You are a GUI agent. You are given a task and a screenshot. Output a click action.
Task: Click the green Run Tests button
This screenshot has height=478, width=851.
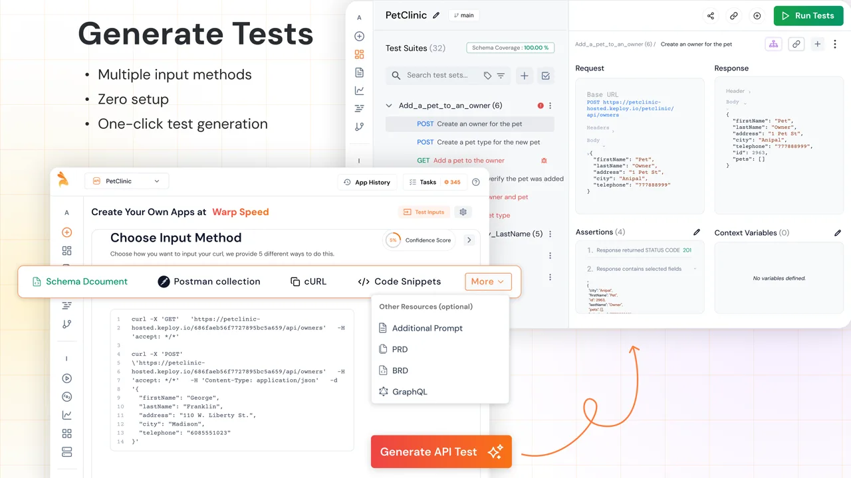(x=808, y=16)
